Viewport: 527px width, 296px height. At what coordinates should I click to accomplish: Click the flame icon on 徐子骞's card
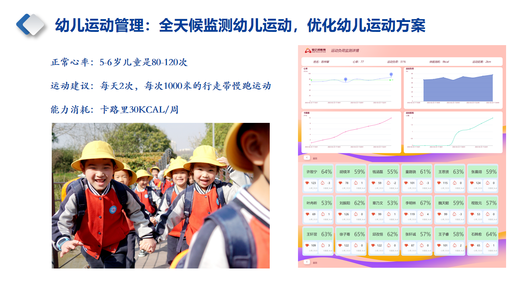click(x=356, y=245)
